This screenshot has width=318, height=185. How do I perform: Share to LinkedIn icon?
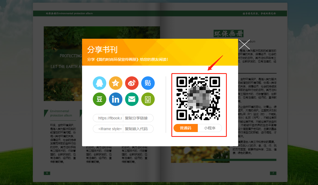pos(116,99)
